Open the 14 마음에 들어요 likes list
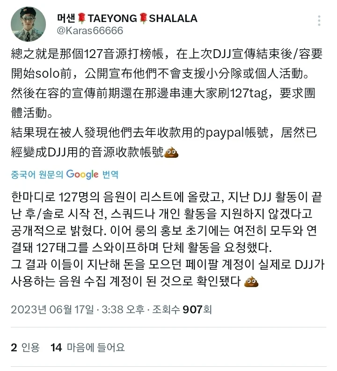 coord(88,348)
